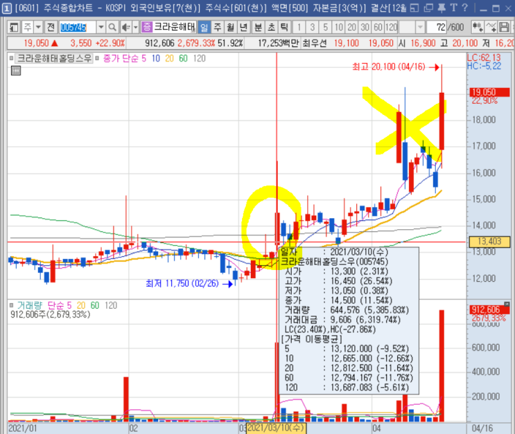This screenshot has width=515, height=434.
Task: Click the stock name field 크라운해태
Action: [x=175, y=27]
